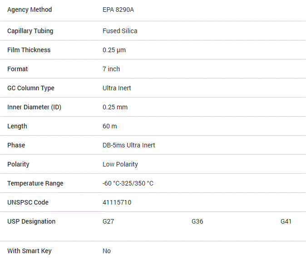Select the G41 USP designation
The height and width of the screenshot is (259, 306).
(286, 221)
